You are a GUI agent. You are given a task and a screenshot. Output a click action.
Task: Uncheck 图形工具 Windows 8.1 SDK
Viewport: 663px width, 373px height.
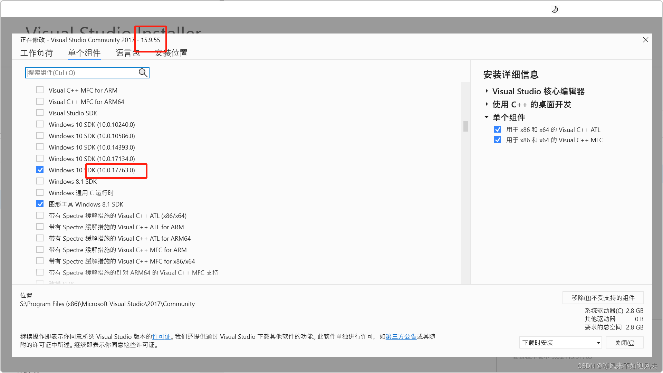pos(40,204)
